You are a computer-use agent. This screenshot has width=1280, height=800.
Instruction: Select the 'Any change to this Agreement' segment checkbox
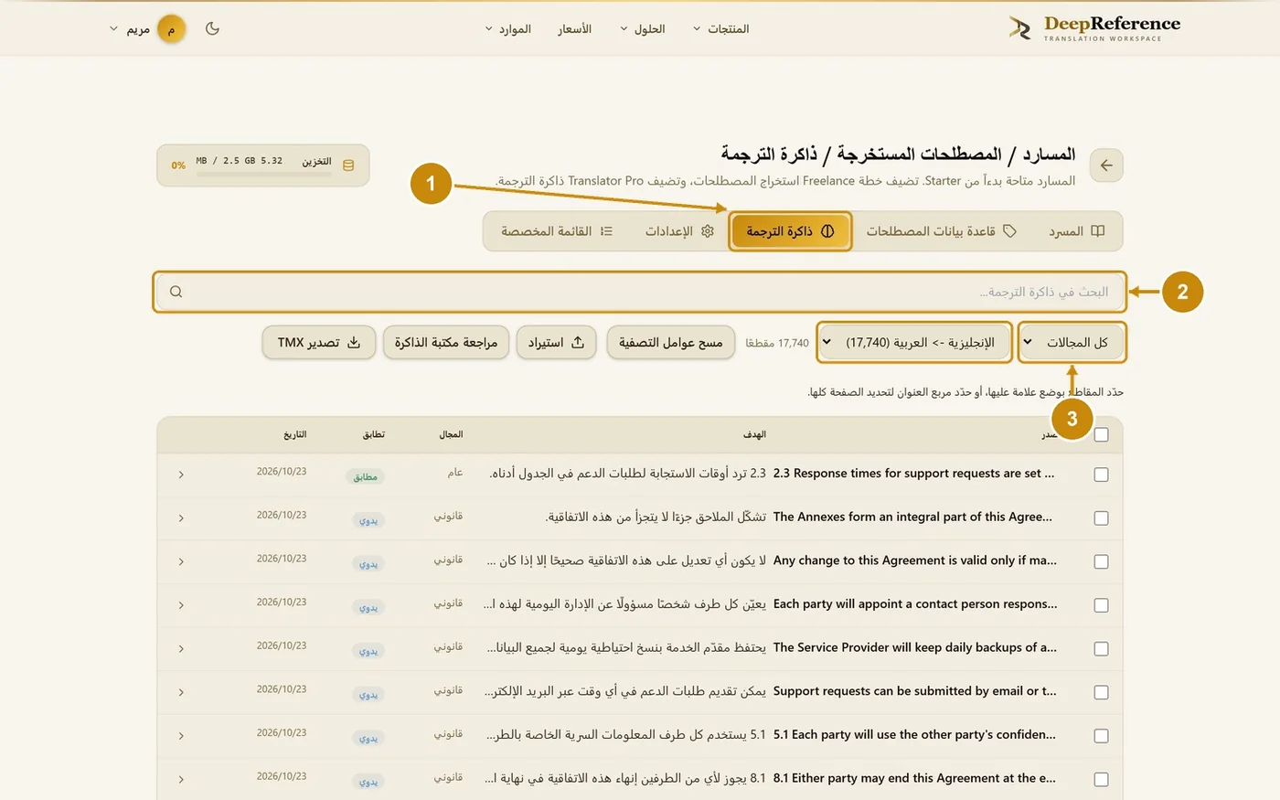(1101, 561)
